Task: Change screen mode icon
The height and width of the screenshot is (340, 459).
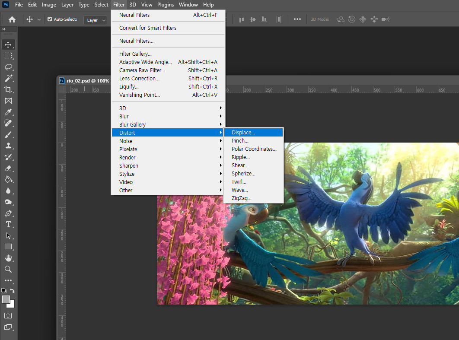Action: pyautogui.click(x=8, y=327)
